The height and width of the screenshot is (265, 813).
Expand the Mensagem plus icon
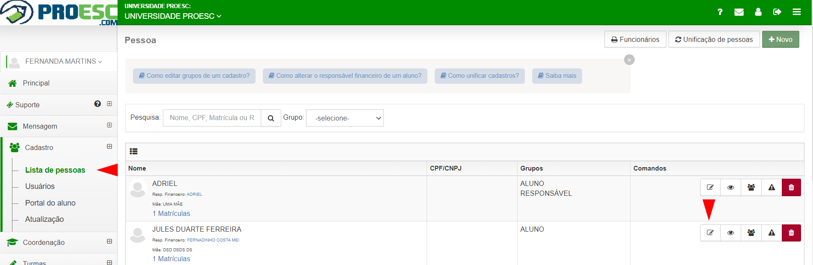109,125
